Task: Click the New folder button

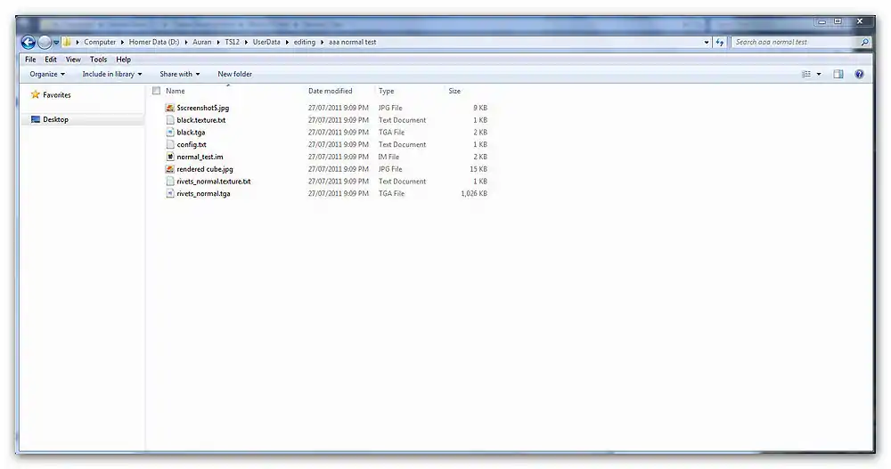Action: click(x=234, y=75)
